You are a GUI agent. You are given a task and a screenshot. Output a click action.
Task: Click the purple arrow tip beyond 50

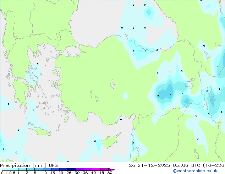(x=112, y=169)
